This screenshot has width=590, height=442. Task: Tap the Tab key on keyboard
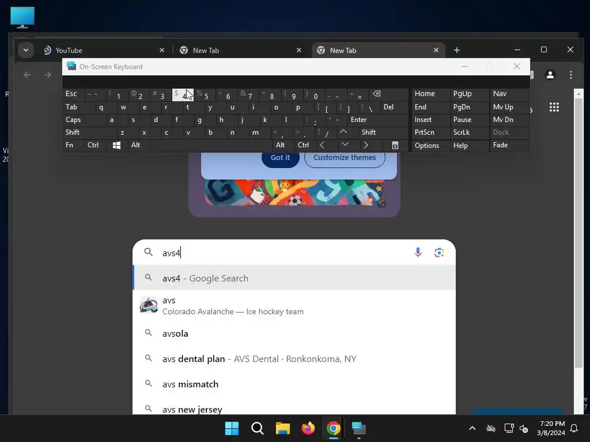tap(78, 106)
